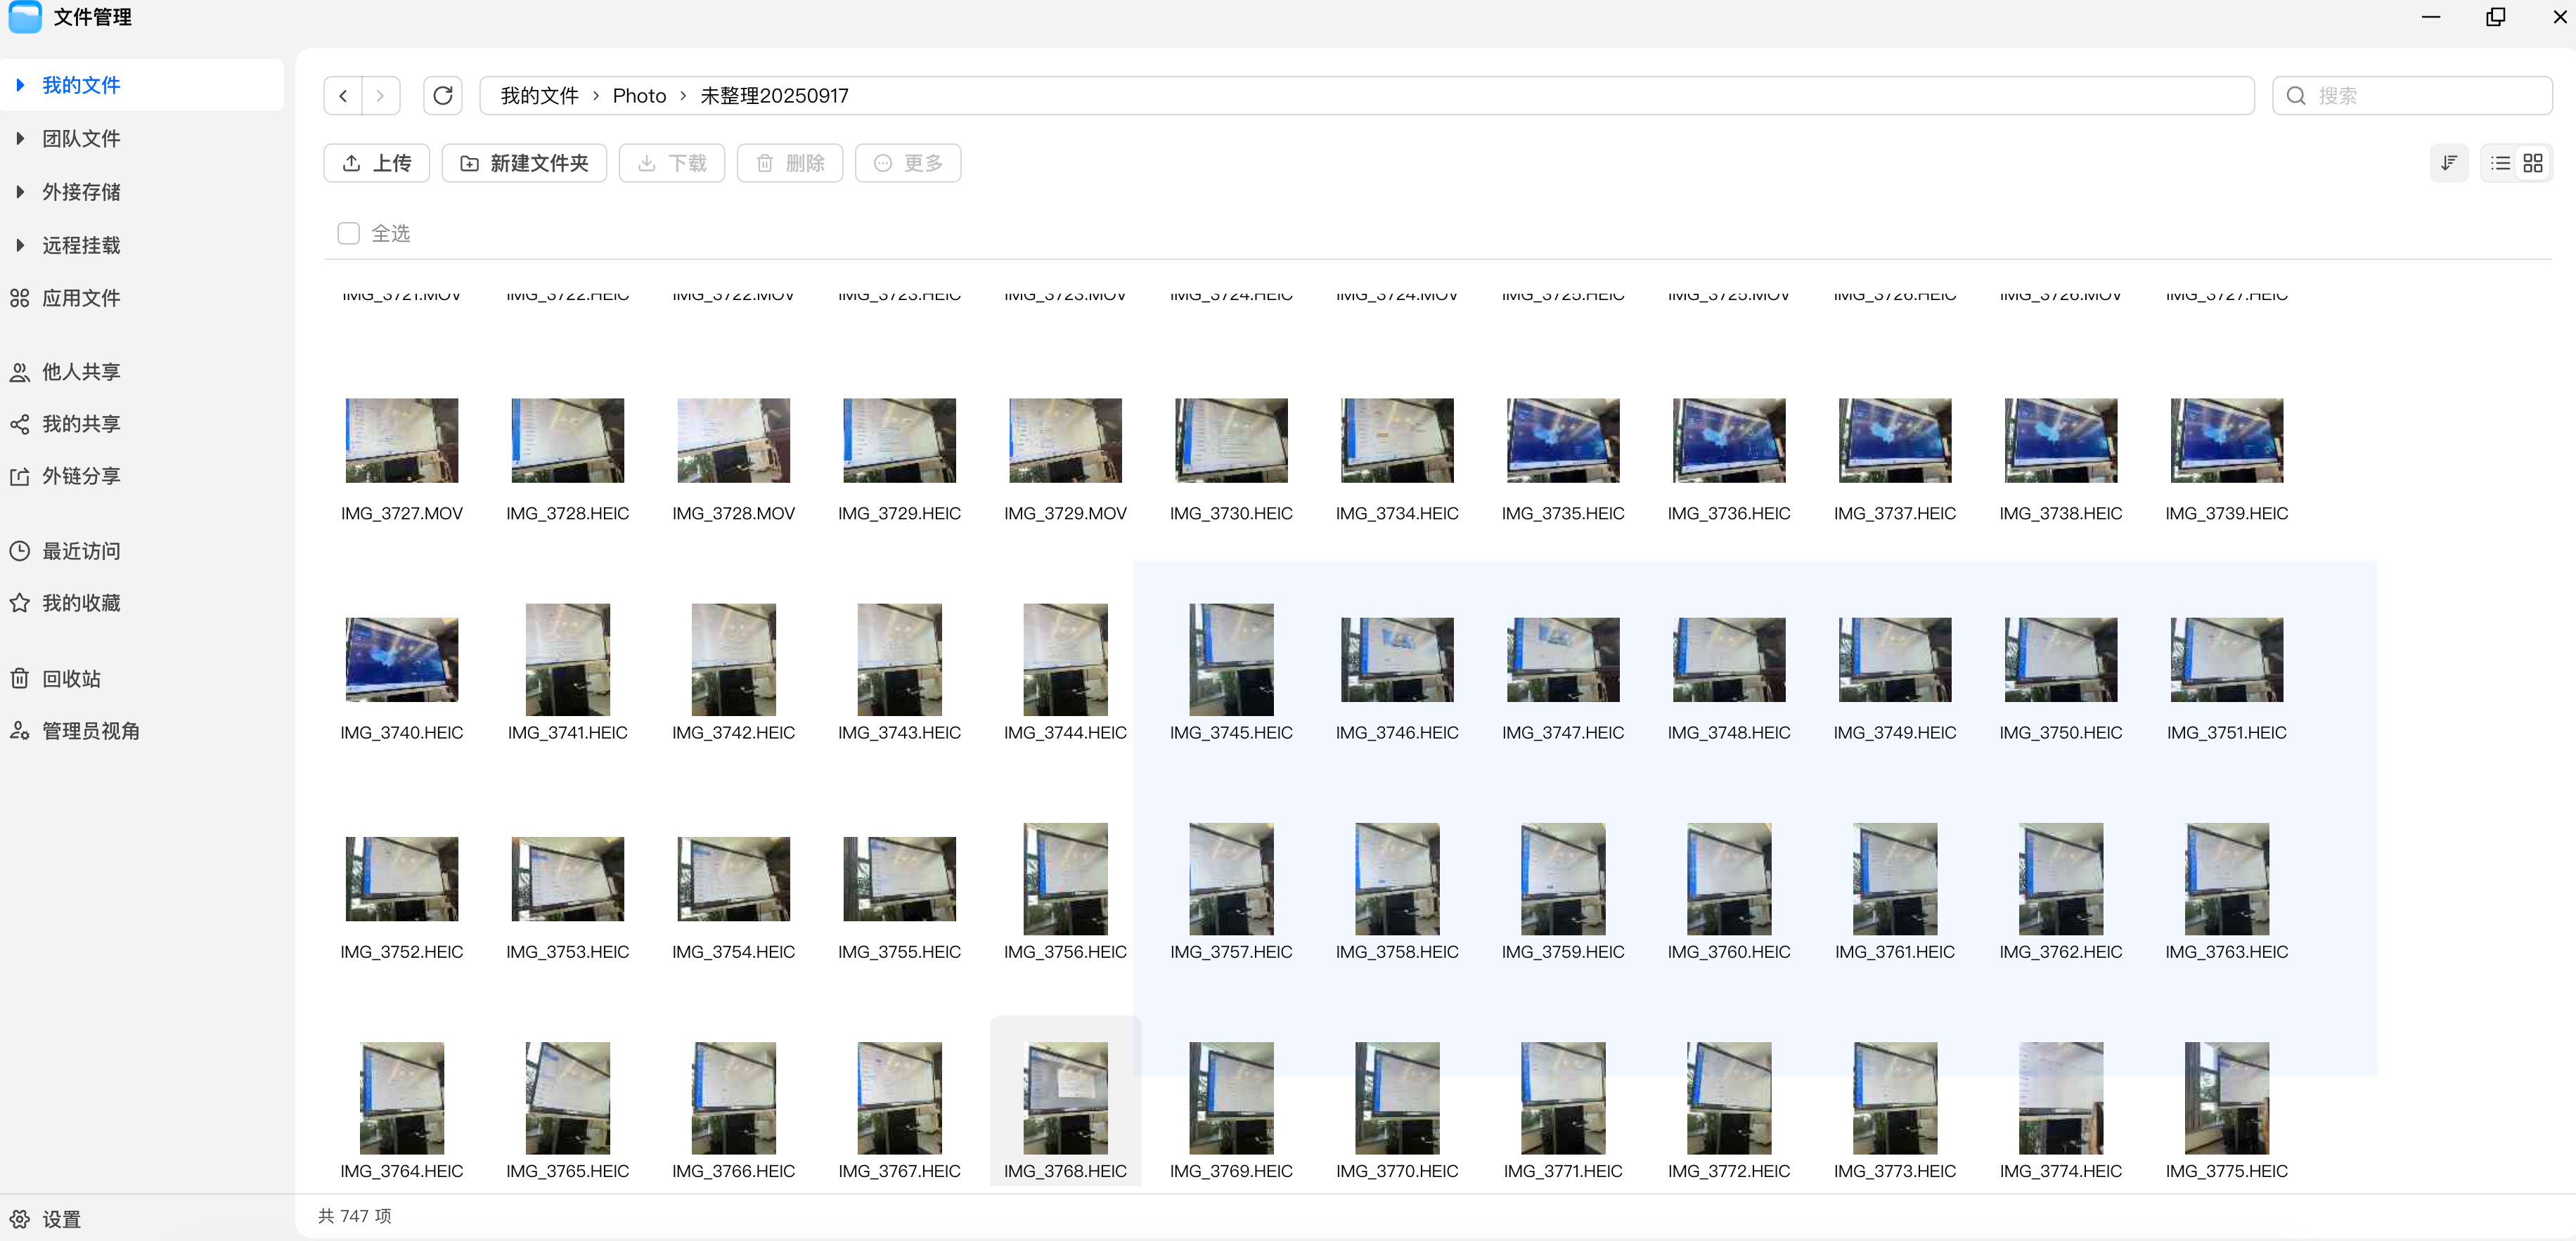Click the 新建文件夹 new folder button

click(x=524, y=163)
